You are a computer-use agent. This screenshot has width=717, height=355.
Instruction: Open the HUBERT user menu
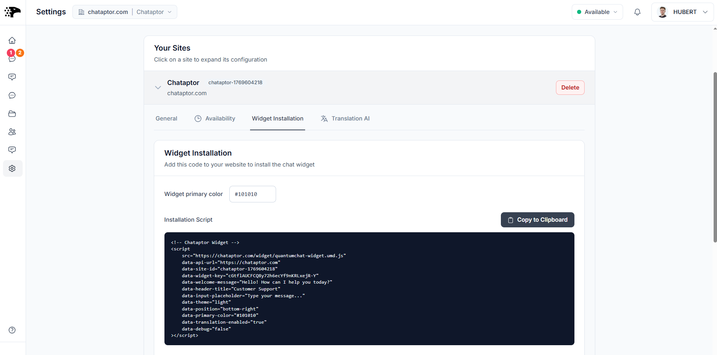pos(682,12)
